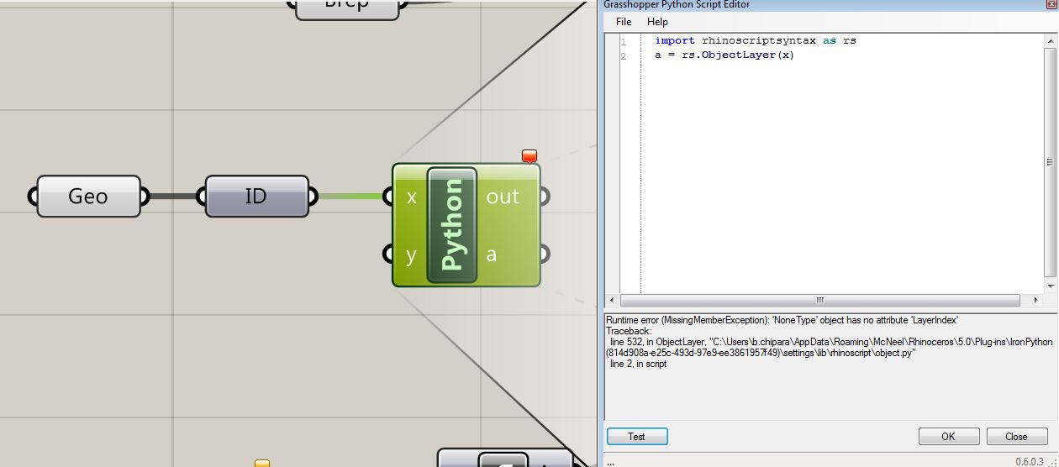Confirm script with the OK button

(x=949, y=437)
